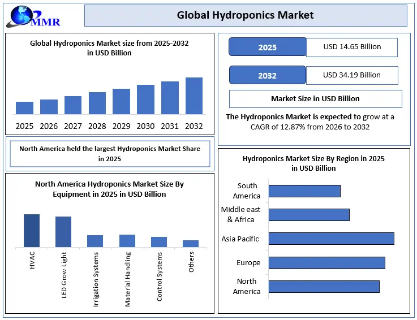Screen dimensions: 417x320
Task: Click the North America largest share banner
Action: click(x=110, y=154)
